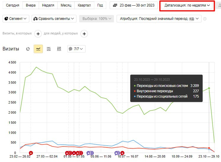Image resolution: width=221 pixels, height=162 pixels.
Task: Click the Визиты chart title
Action: 11,49
